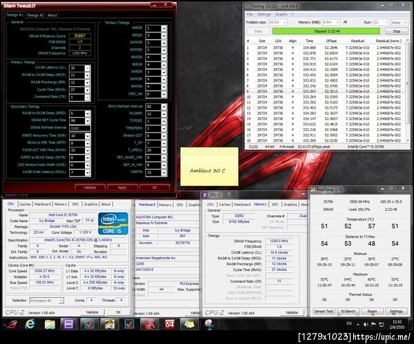Open the Cycle Time (tRAS) dropdown in Mem TweakIt
Screen dimensions: 414x344
87,90
